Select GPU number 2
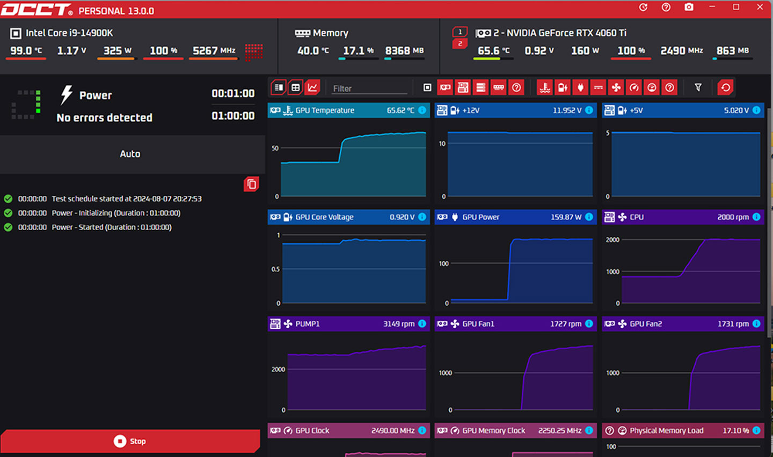This screenshot has height=457, width=773. (460, 43)
